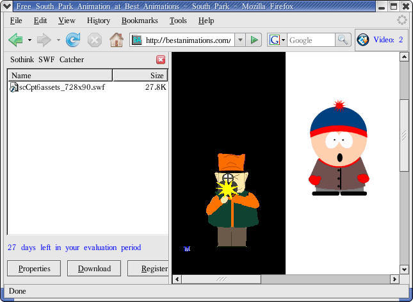The width and height of the screenshot is (413, 302).
Task: Click the small blue M icon on the black animation
Action: [186, 249]
